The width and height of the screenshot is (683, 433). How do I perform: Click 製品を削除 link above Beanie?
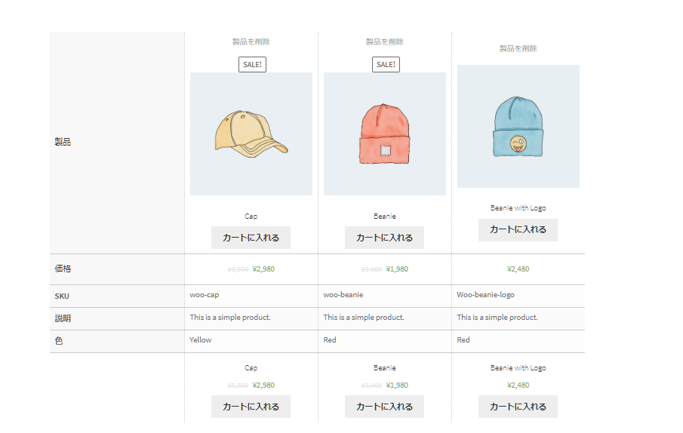(x=385, y=41)
